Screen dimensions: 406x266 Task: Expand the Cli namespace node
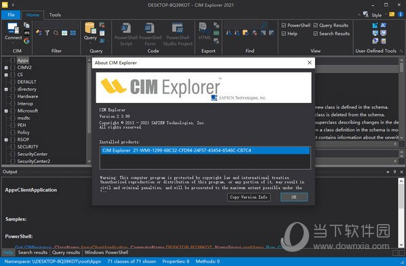coord(6,75)
